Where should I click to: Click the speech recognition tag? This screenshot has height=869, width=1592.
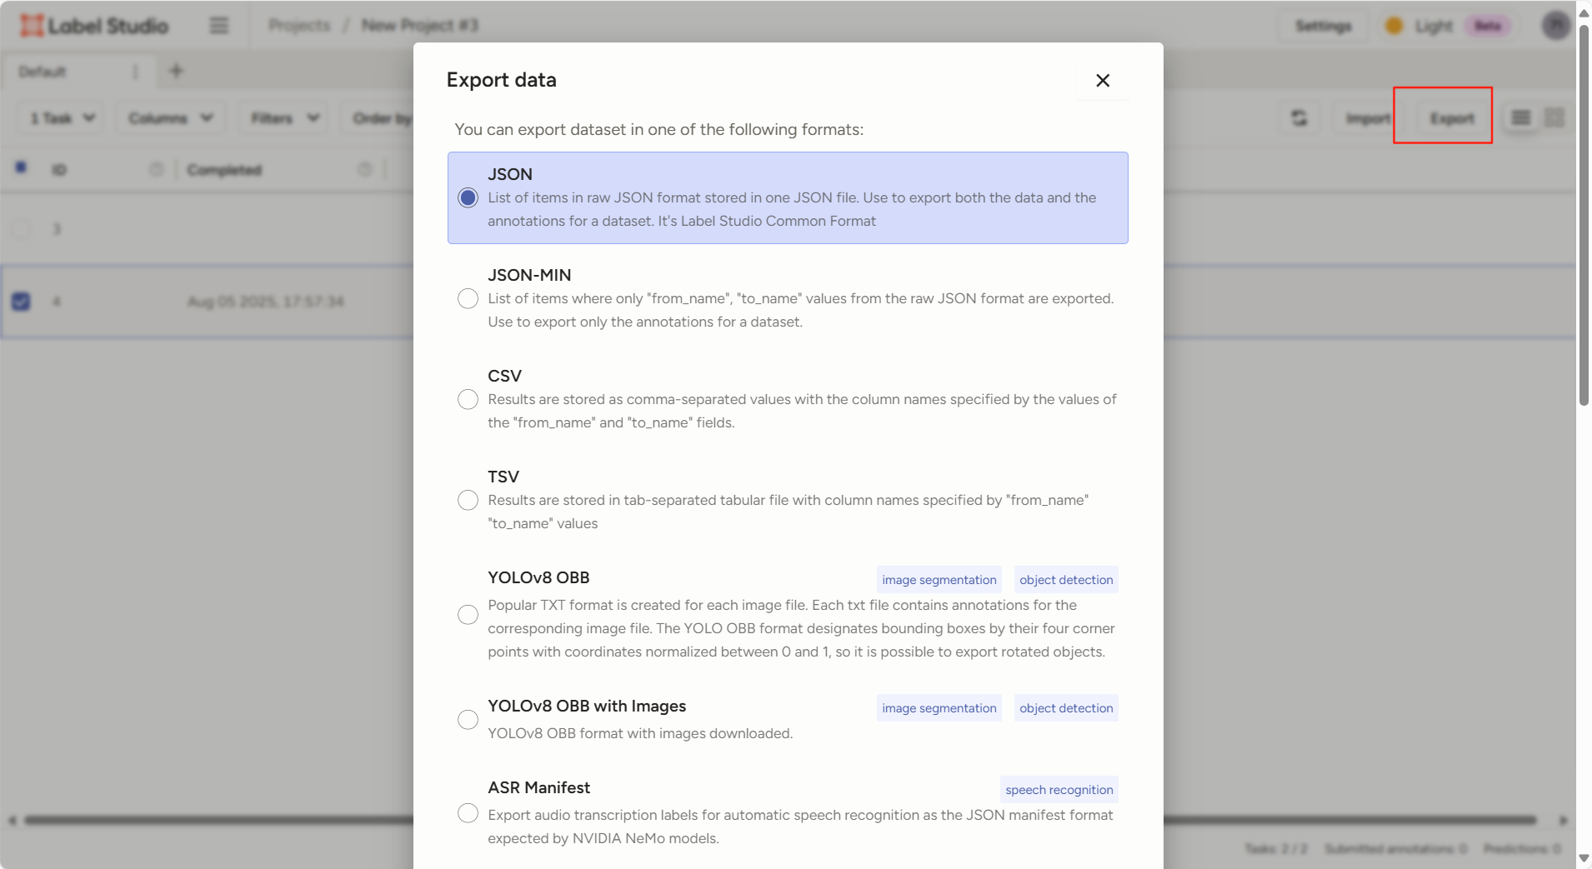point(1059,790)
